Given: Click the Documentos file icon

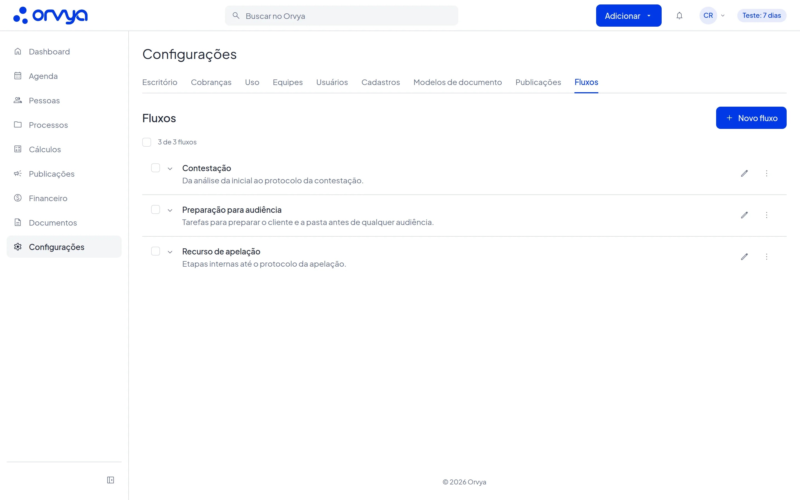Looking at the screenshot, I should 18,222.
